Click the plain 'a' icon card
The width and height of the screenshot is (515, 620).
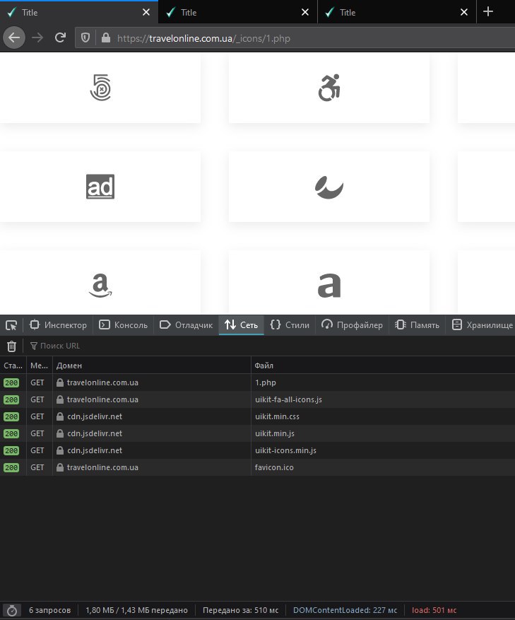(328, 282)
